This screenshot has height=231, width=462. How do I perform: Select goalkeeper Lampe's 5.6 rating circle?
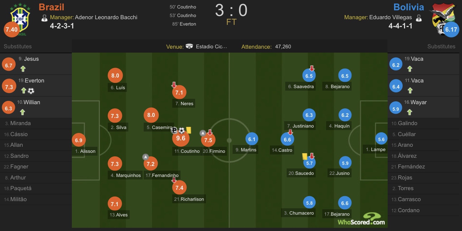click(x=381, y=140)
